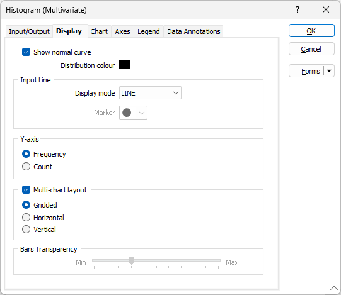The width and height of the screenshot is (341, 295).
Task: Expand the Display mode combo box
Action: pyautogui.click(x=150, y=93)
